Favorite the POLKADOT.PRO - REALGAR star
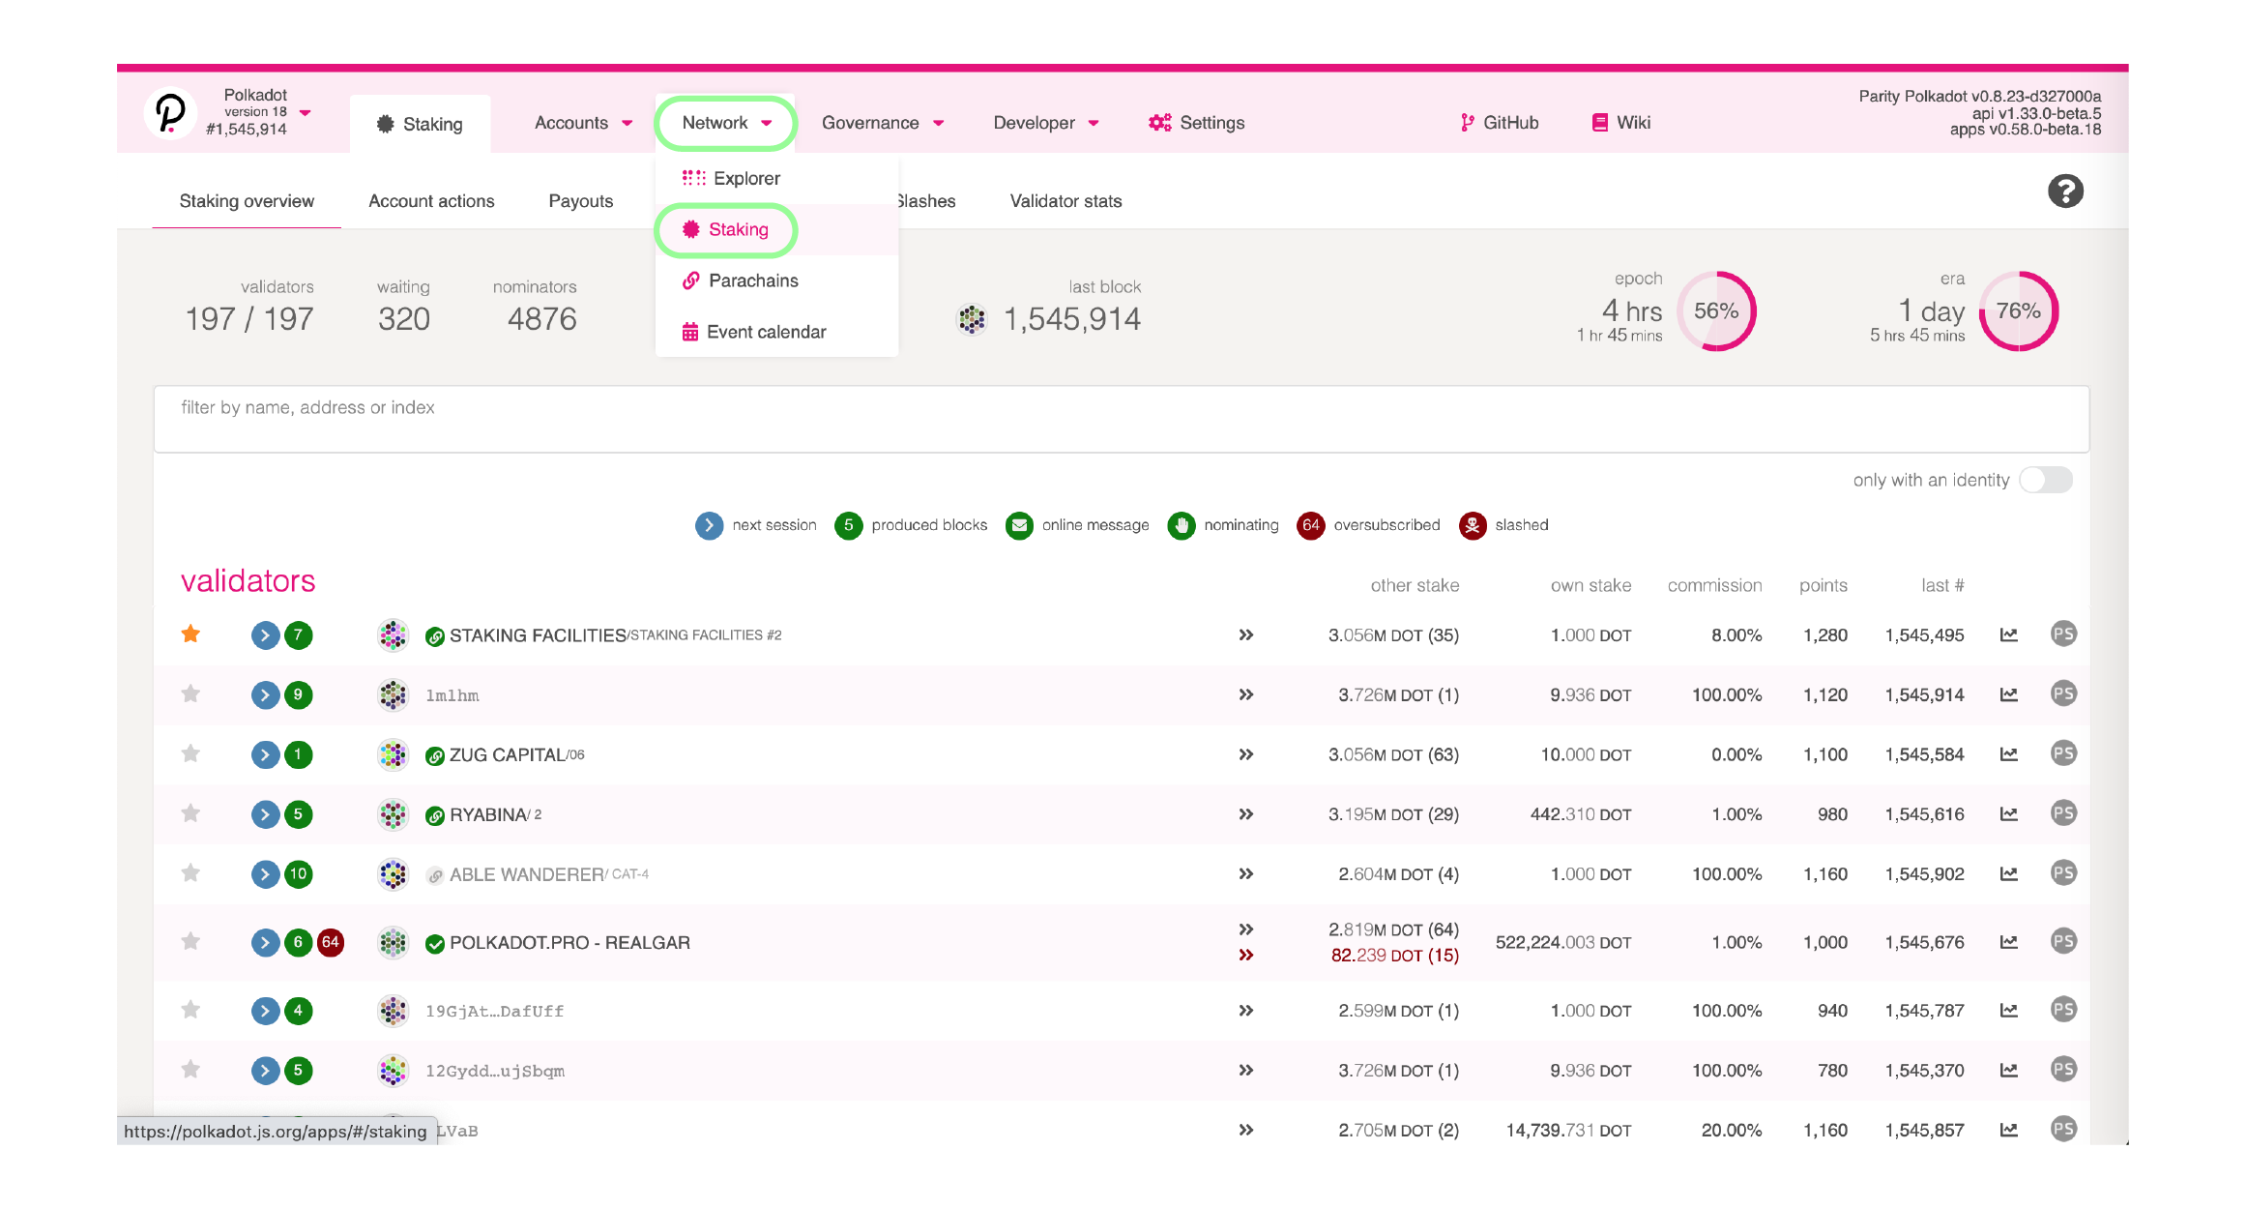Screen dimensions: 2247x1209 click(190, 941)
